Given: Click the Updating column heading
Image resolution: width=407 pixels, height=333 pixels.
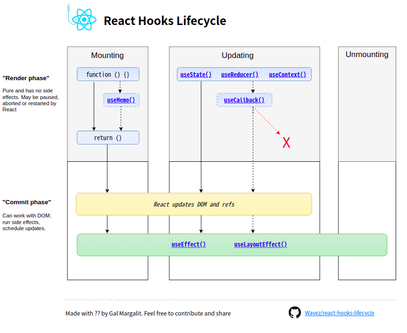Looking at the screenshot, I should pyautogui.click(x=237, y=55).
